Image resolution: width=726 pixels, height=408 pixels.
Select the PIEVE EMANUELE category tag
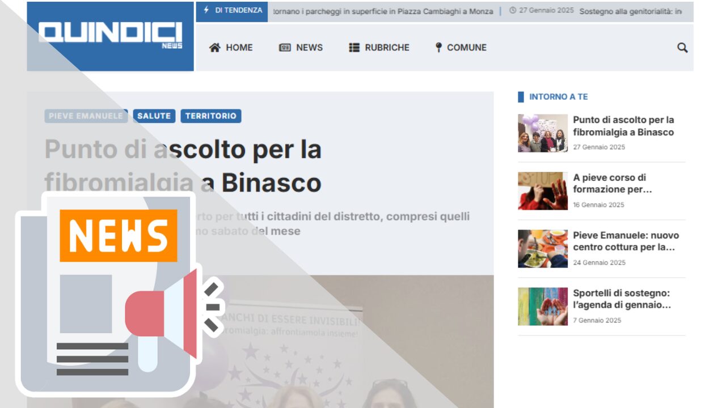[x=86, y=116]
